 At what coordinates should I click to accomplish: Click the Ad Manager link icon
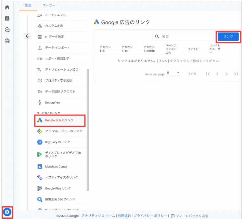40,131
